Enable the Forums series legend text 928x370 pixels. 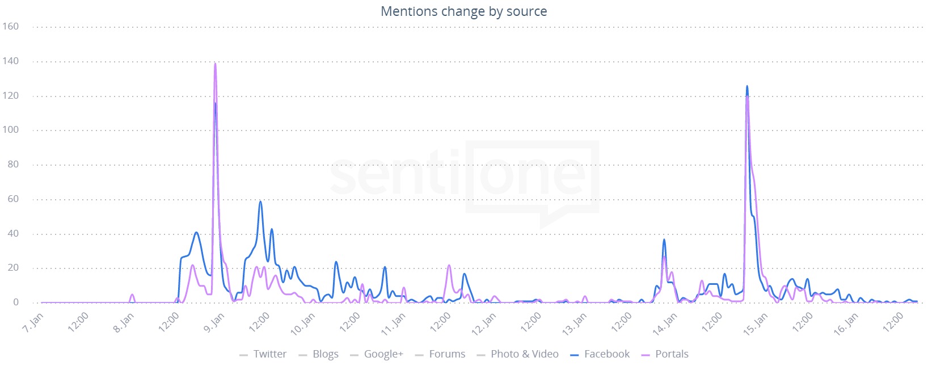pyautogui.click(x=447, y=354)
